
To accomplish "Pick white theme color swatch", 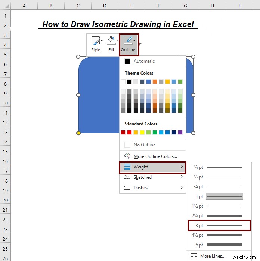I will pos(123,81).
